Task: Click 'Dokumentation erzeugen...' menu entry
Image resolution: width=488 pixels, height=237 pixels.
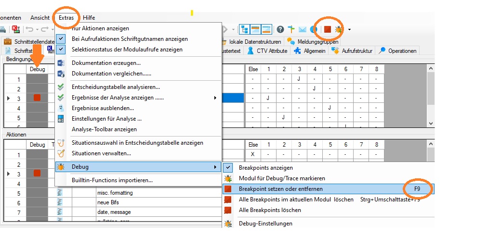Action: point(106,63)
